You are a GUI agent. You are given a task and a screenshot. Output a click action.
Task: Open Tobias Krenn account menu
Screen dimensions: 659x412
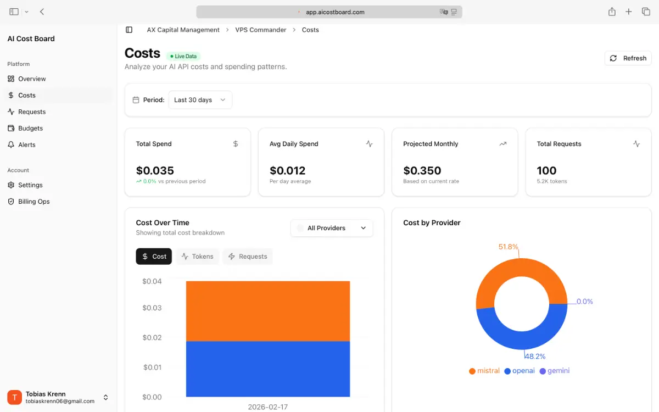tap(58, 397)
